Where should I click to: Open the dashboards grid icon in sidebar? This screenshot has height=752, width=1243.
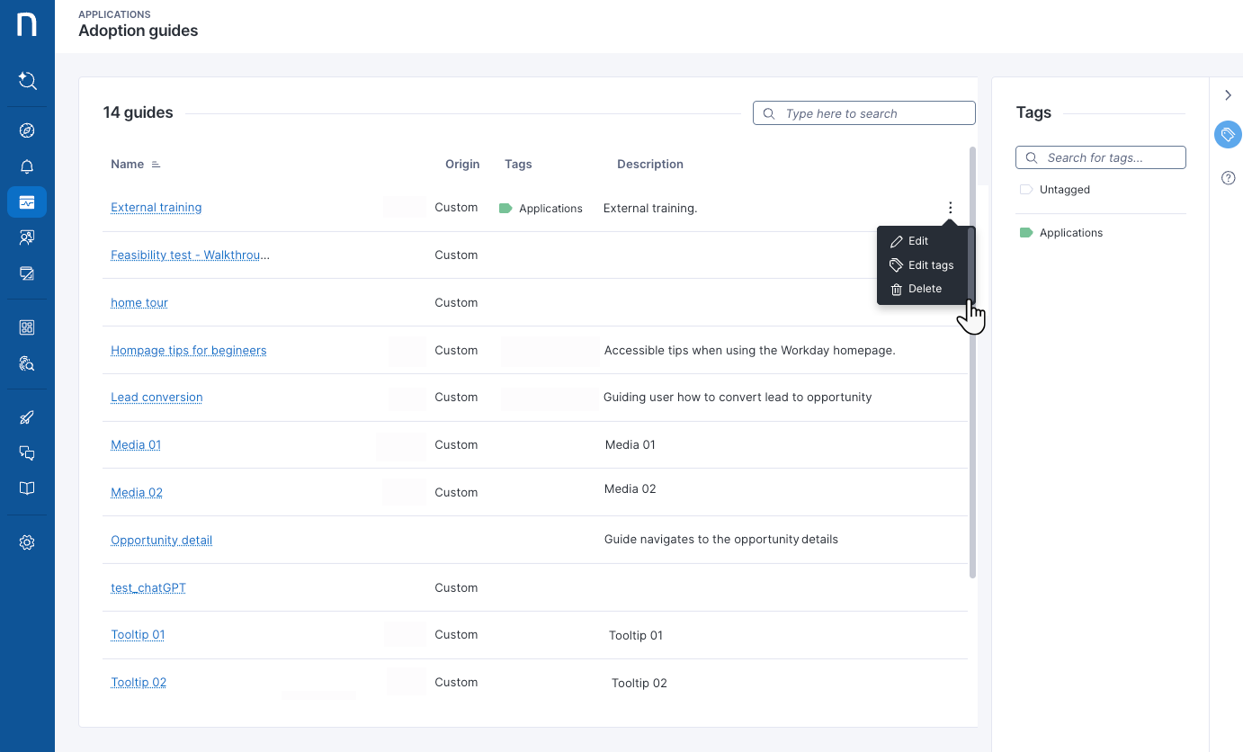27,327
